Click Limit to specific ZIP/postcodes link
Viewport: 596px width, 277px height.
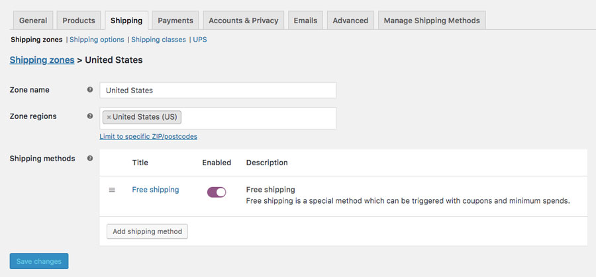148,136
